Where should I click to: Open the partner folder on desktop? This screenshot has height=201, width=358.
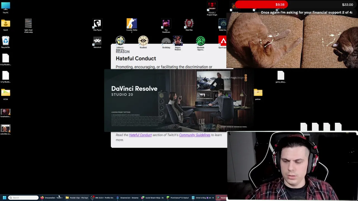[x=258, y=94]
